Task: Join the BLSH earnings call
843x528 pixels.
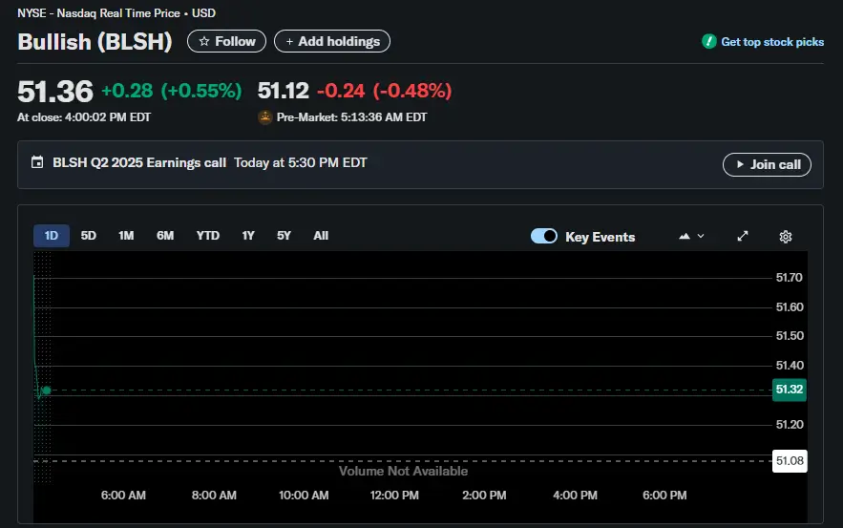Action: coord(767,164)
